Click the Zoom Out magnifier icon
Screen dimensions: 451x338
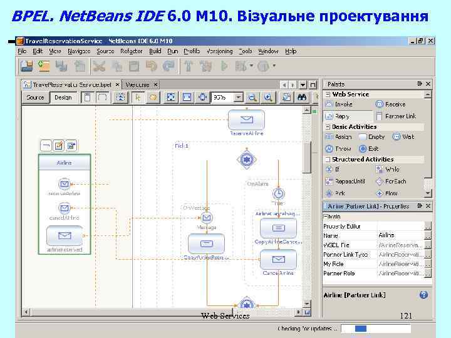pos(252,98)
